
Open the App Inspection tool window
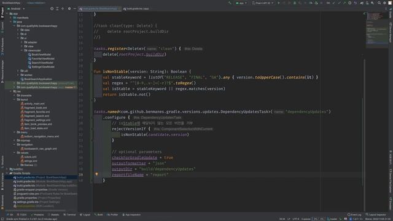coord(131,215)
